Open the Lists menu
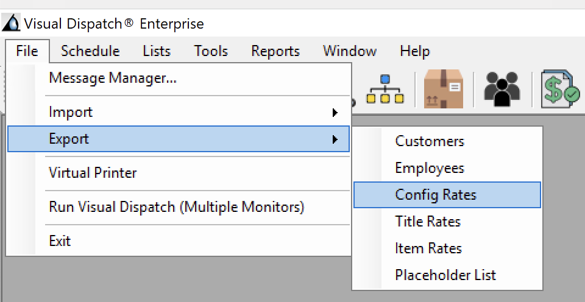This screenshot has height=302, width=585. (x=157, y=51)
